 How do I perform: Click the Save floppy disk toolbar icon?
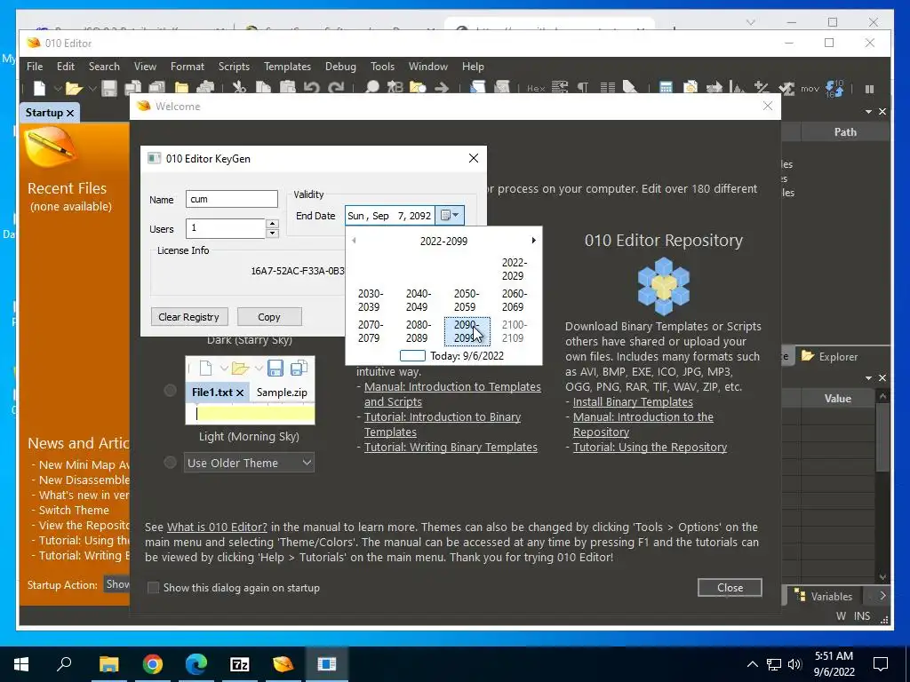pos(109,88)
